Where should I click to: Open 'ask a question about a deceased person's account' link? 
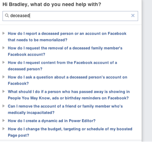(67, 80)
